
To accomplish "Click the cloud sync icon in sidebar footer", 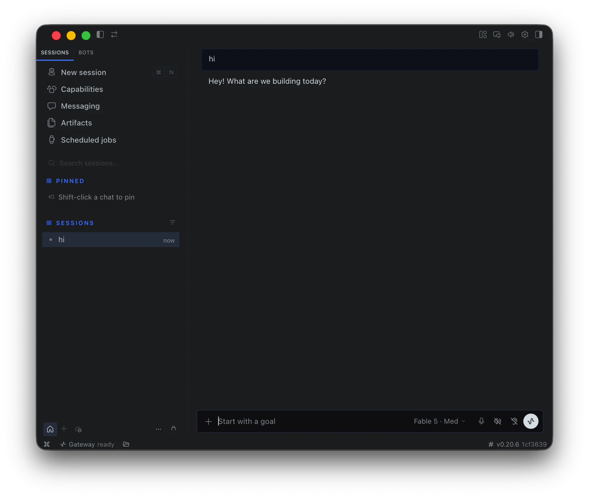I will point(78,429).
